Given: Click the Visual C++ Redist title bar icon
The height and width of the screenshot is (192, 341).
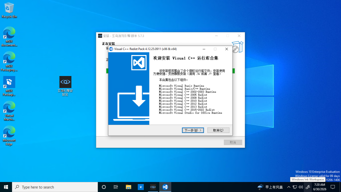Looking at the screenshot, I should click(x=111, y=49).
